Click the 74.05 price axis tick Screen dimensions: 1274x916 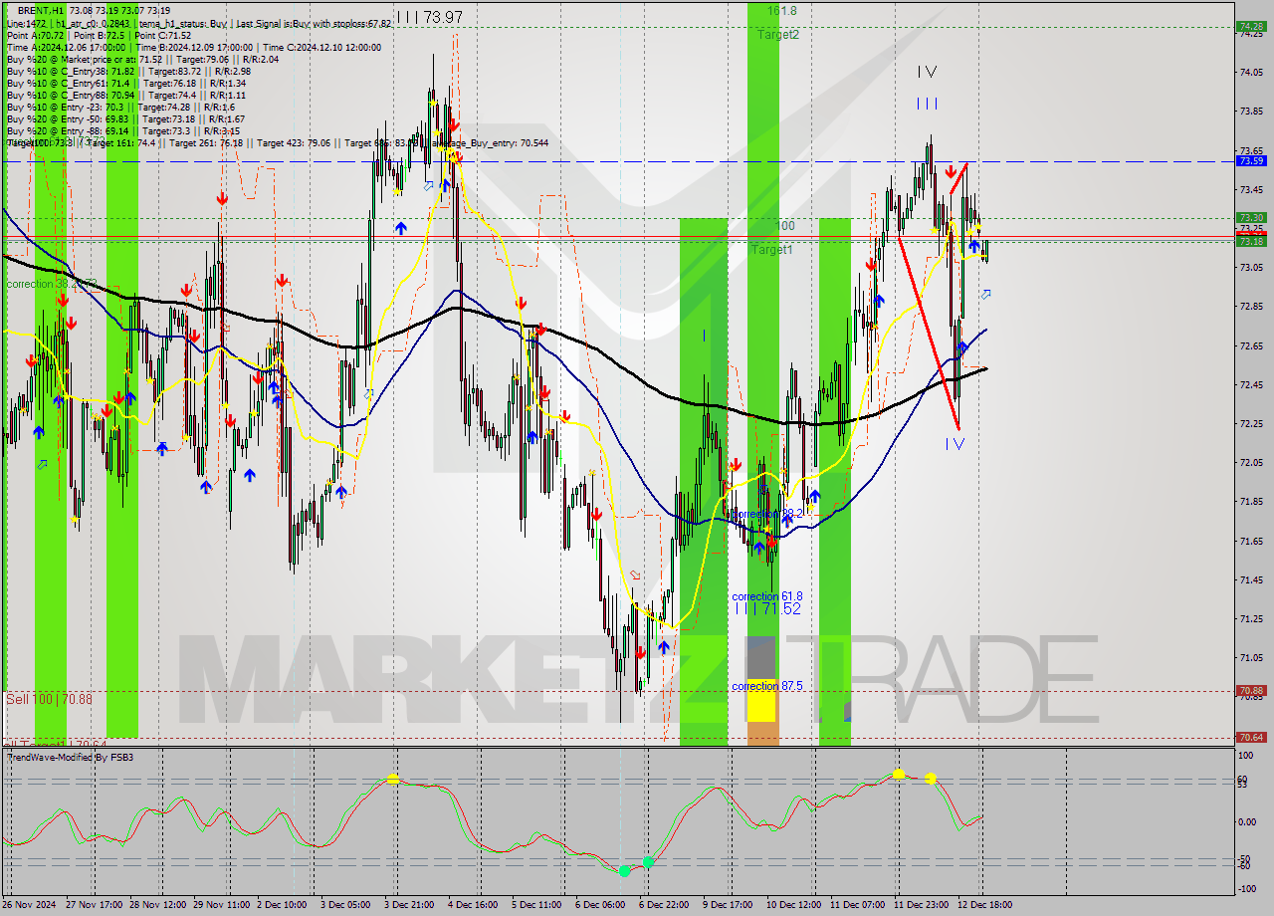click(1252, 72)
